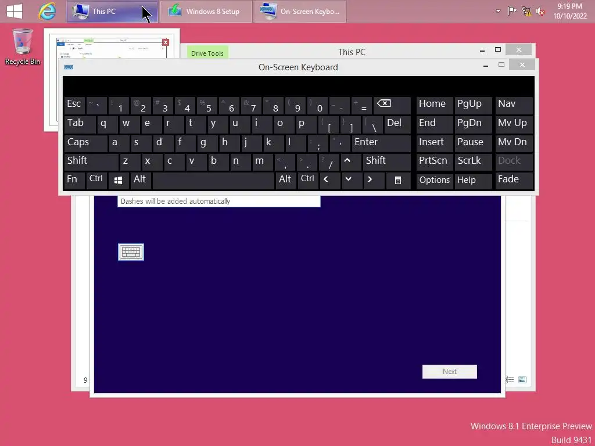Image resolution: width=595 pixels, height=446 pixels.
Task: Toggle the right Alt key
Action: click(286, 181)
